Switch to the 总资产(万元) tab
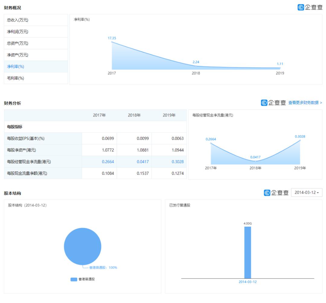The width and height of the screenshot is (326, 303). click(x=36, y=43)
